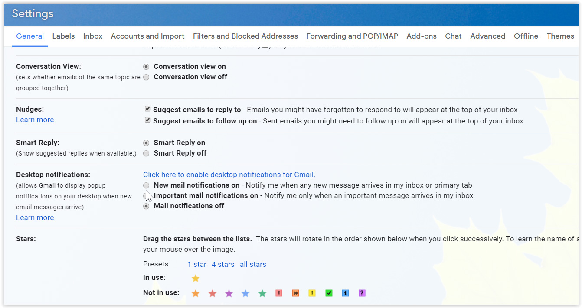Image resolution: width=582 pixels, height=308 pixels.
Task: Enable New mail notifications on
Action: (x=146, y=185)
